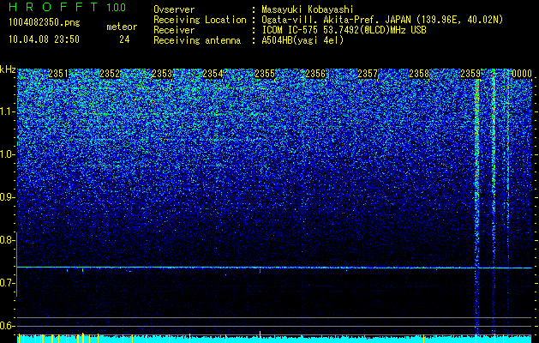Click the meteor count value 24
Screen dimensions: 539x343
click(x=124, y=39)
